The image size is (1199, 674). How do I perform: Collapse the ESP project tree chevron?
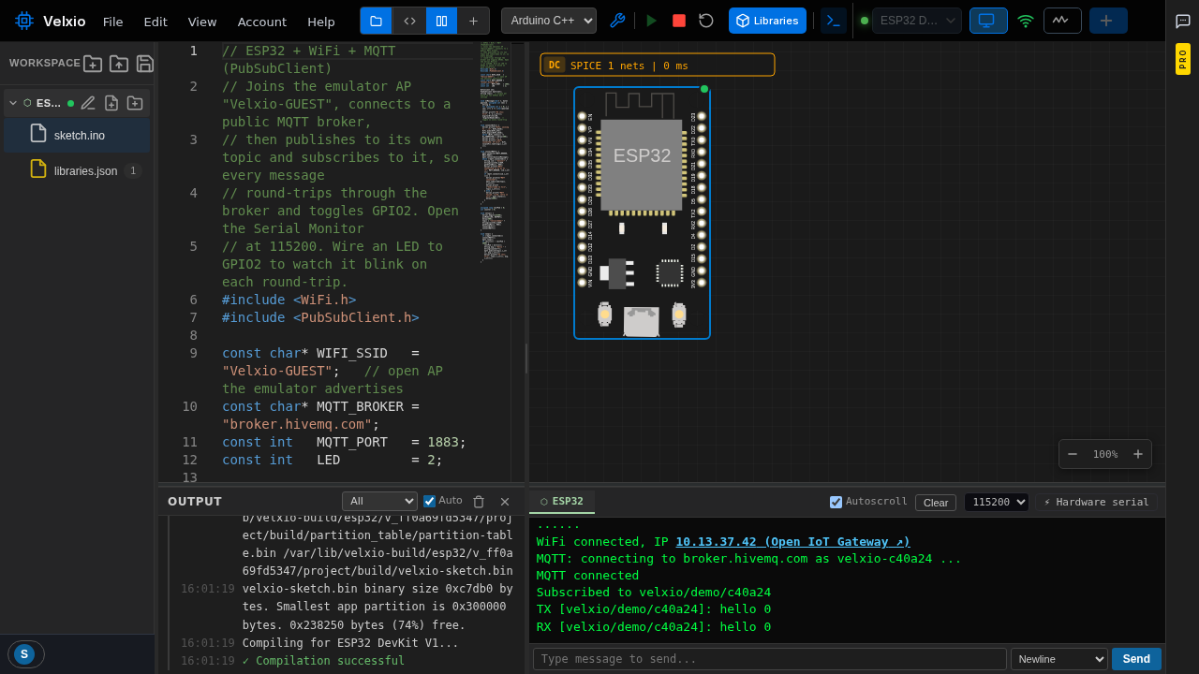coord(13,103)
